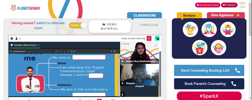Click the PDF zoom percentage field

tap(65, 51)
